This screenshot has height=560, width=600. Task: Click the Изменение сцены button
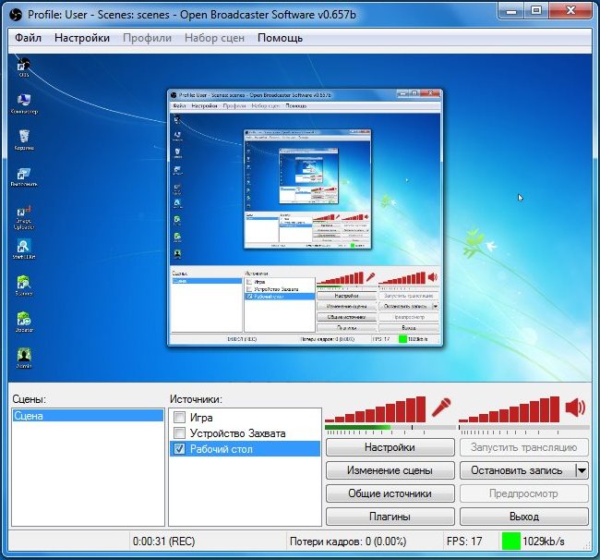pyautogui.click(x=390, y=470)
